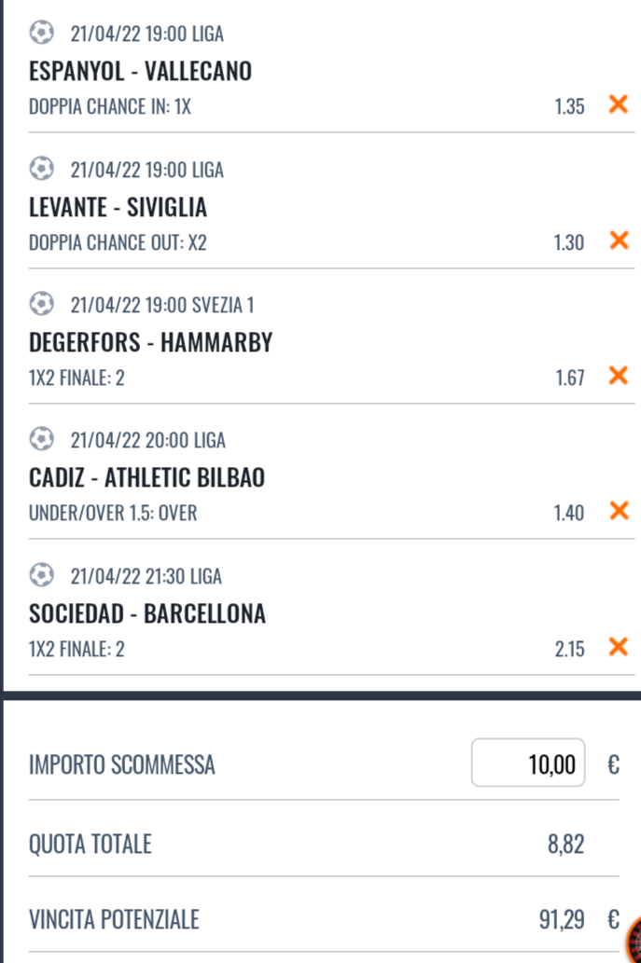The width and height of the screenshot is (641, 963).
Task: Click soccer ball icon beside Sociedad - Barcellona
Action: tap(41, 575)
